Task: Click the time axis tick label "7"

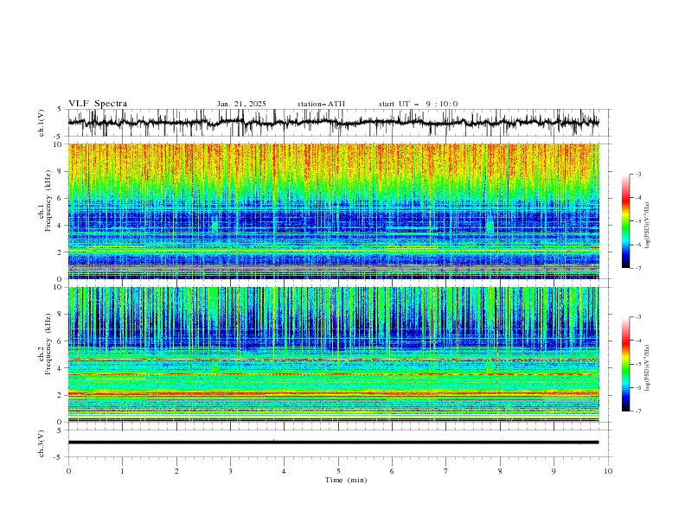Action: [446, 471]
